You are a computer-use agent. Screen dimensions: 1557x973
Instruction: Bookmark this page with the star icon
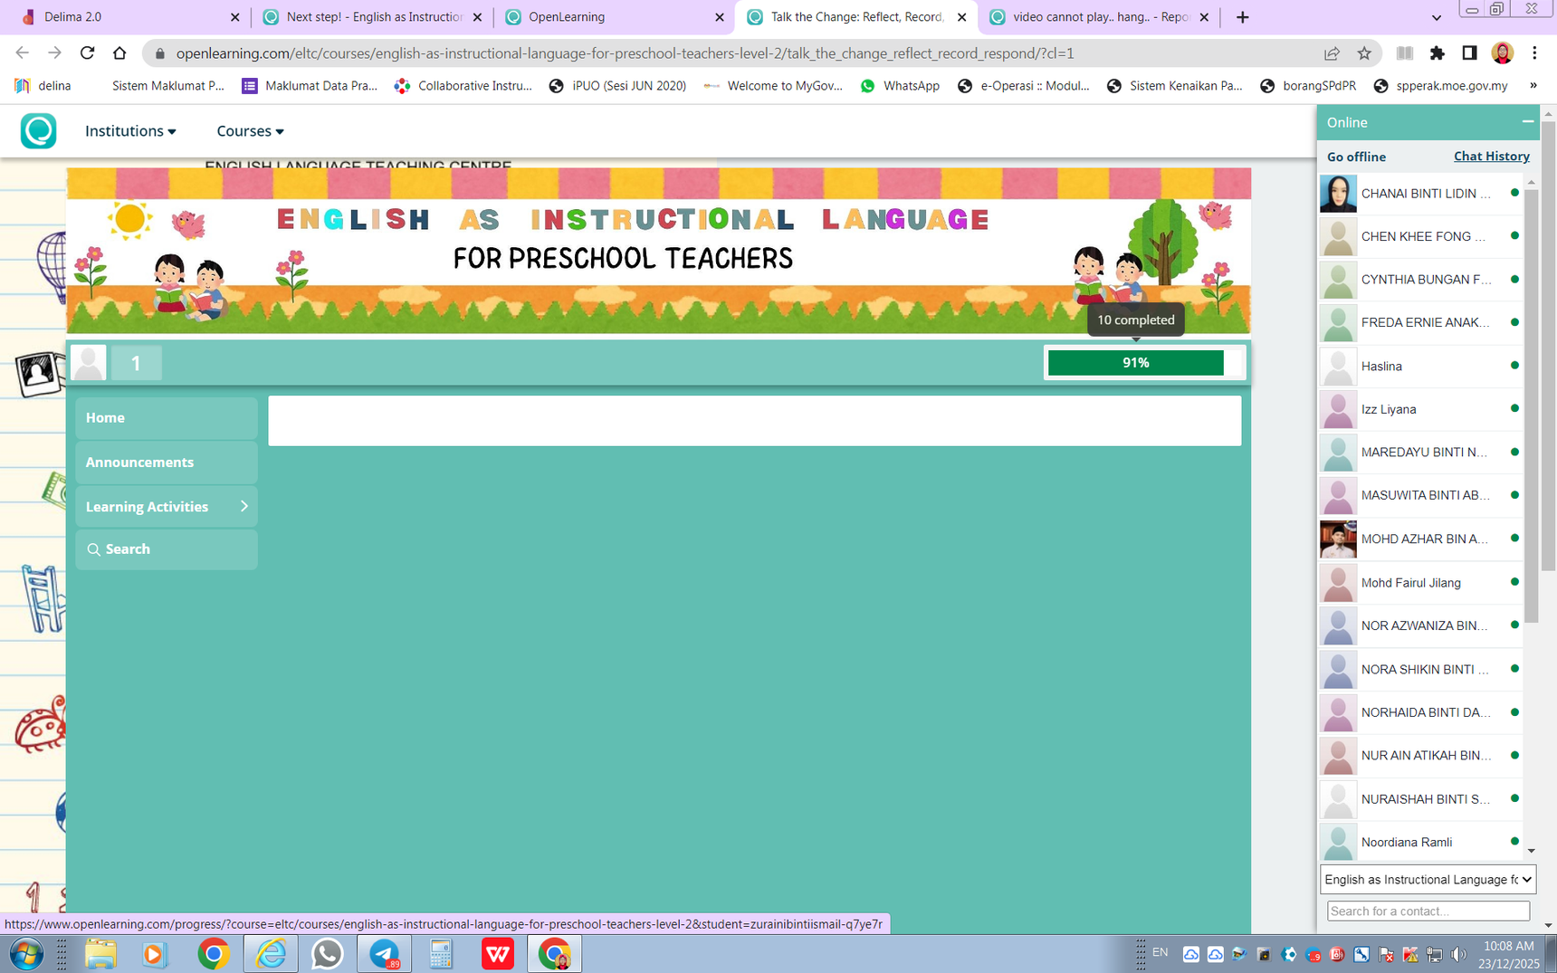click(1364, 53)
